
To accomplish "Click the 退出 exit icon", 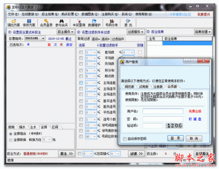I will point(128,21).
